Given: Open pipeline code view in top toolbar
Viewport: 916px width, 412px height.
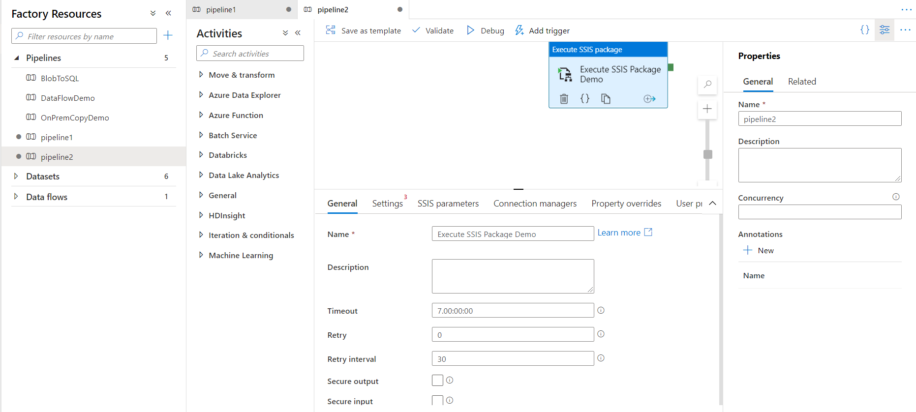Looking at the screenshot, I should coord(864,30).
